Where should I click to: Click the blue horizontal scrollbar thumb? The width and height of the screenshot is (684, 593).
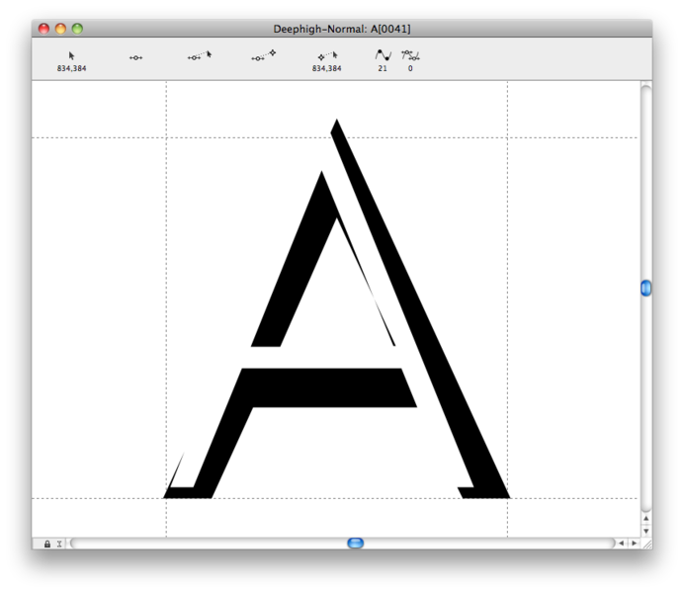tap(356, 544)
